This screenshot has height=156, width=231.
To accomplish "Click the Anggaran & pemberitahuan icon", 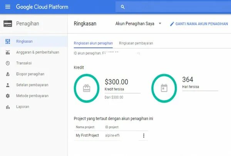I will tap(8, 52).
